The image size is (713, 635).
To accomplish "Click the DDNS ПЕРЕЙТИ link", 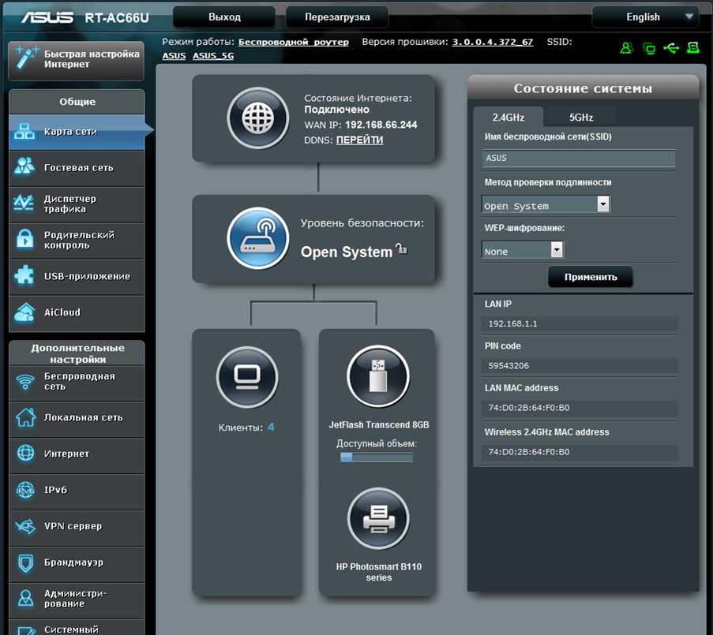I will pyautogui.click(x=360, y=140).
